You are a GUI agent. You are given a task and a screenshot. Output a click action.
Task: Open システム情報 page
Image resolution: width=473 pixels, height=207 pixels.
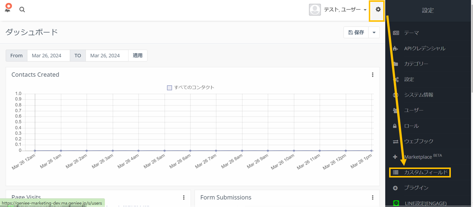(x=418, y=95)
